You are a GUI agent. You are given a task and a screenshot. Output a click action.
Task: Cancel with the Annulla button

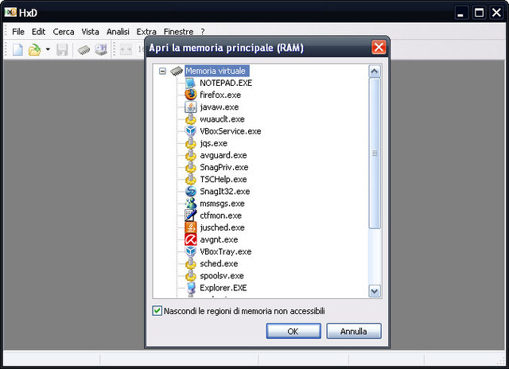click(354, 331)
